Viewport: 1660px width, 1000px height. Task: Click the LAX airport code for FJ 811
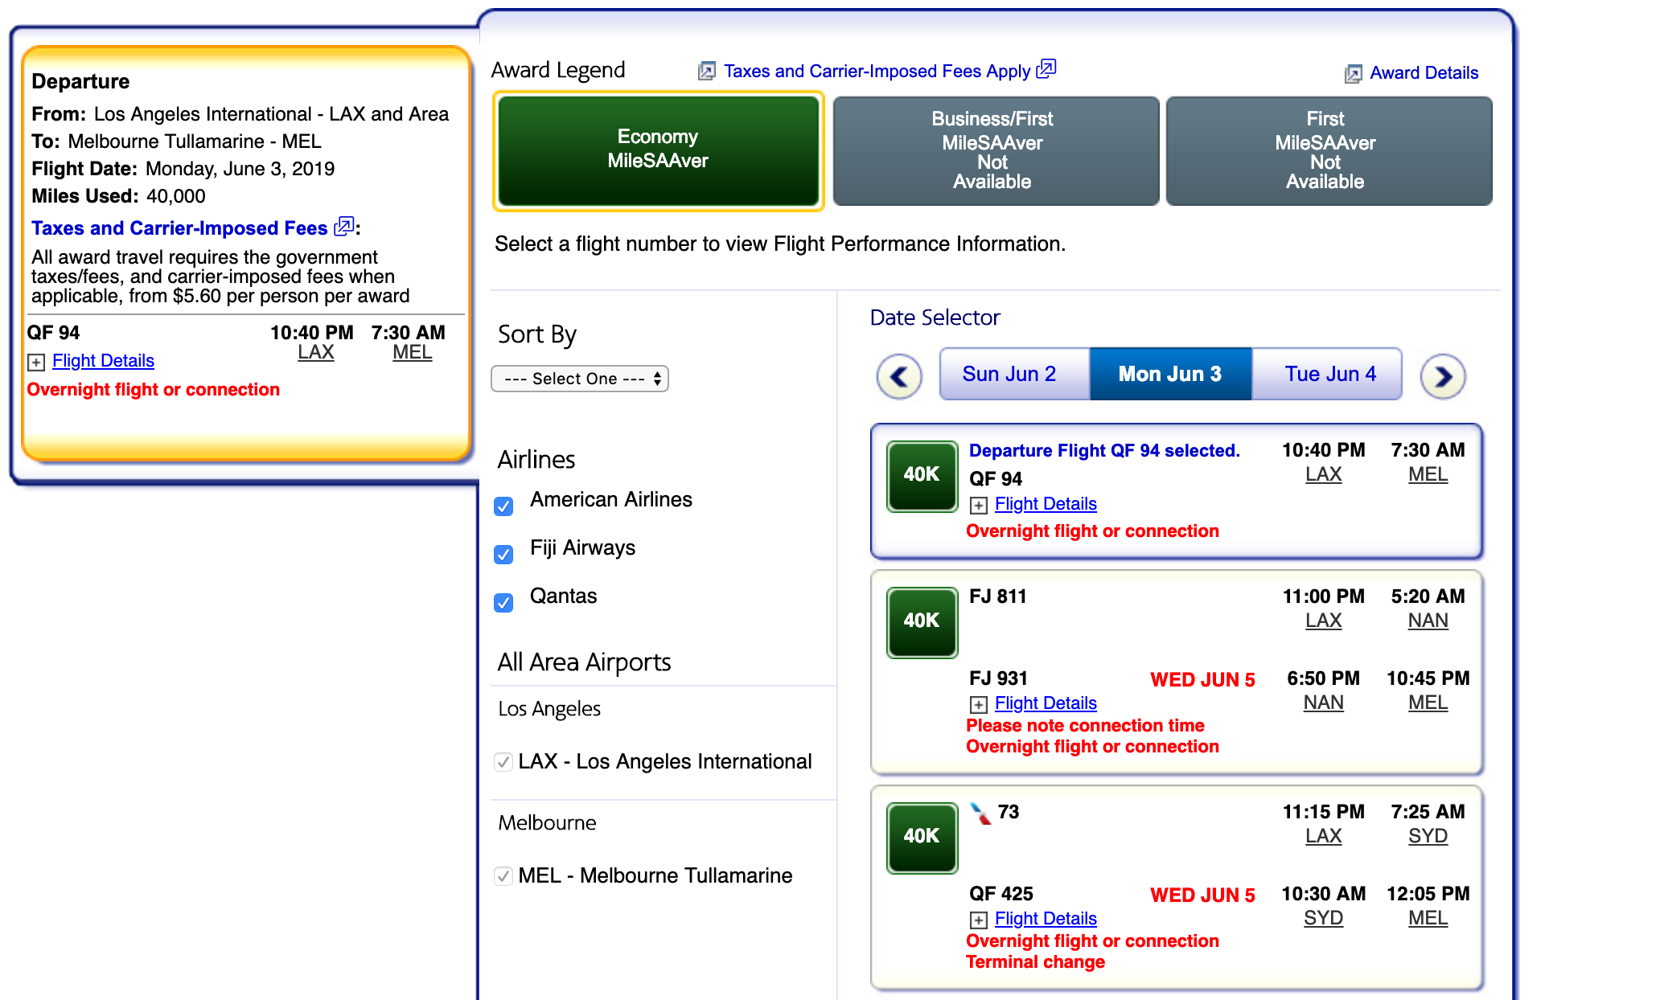[x=1323, y=621]
